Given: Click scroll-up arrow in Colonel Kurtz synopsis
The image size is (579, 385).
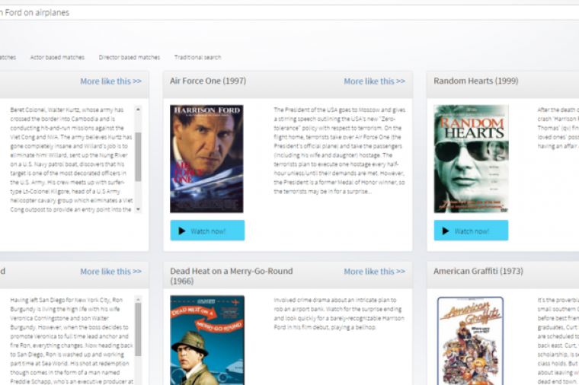Looking at the screenshot, I should [138, 109].
